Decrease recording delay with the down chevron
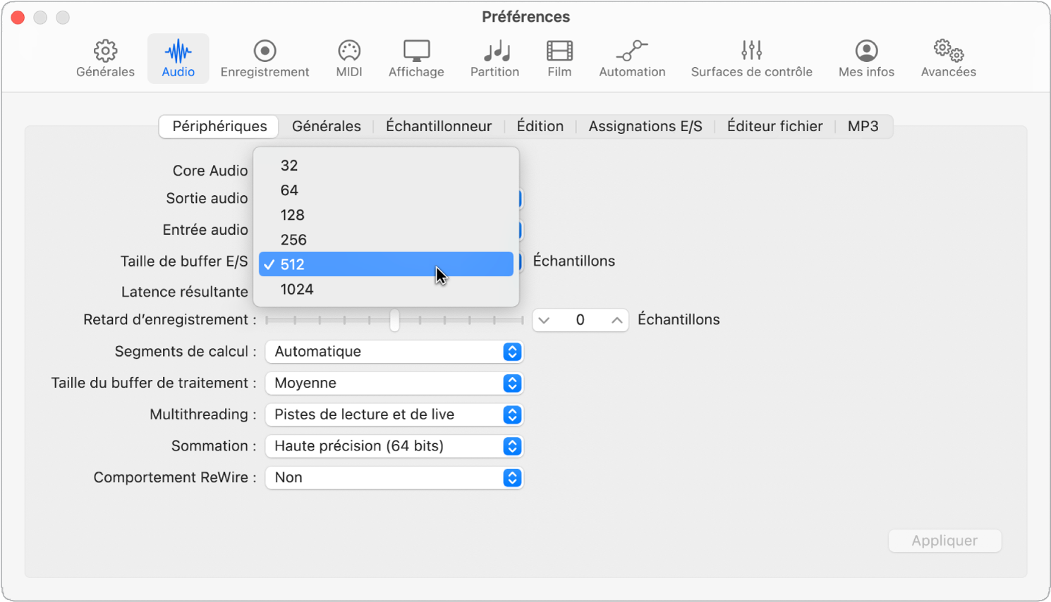This screenshot has width=1051, height=602. pyautogui.click(x=544, y=320)
